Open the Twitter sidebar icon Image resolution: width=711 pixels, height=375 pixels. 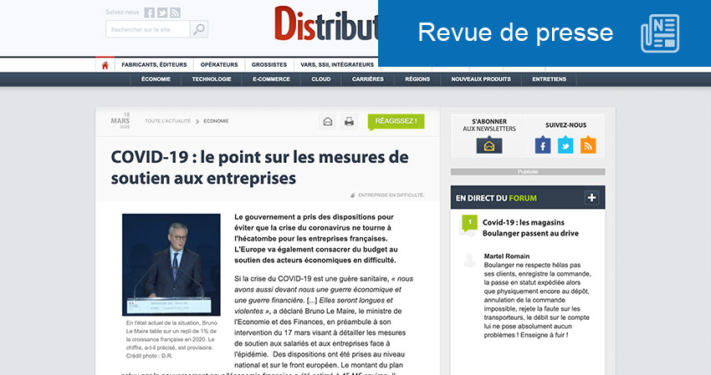(x=566, y=145)
